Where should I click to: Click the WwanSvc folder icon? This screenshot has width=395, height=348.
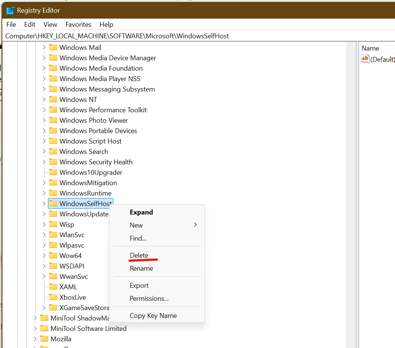tap(53, 276)
